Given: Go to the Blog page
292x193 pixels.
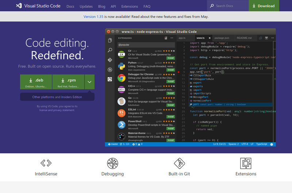Looking at the screenshot, I should point(102,6).
